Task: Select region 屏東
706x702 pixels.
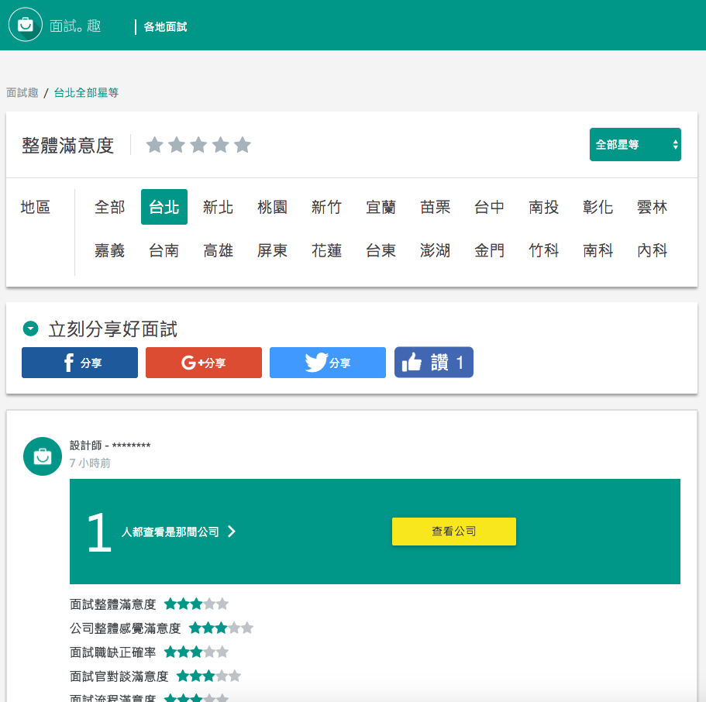Action: [273, 250]
